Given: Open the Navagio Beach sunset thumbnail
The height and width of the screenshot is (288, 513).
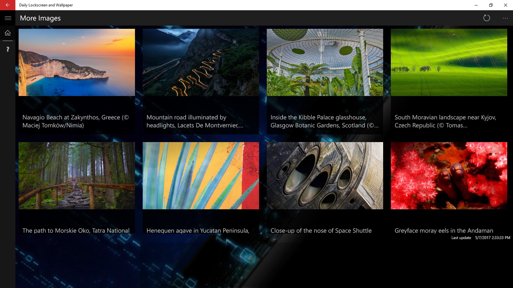Looking at the screenshot, I should tap(77, 62).
